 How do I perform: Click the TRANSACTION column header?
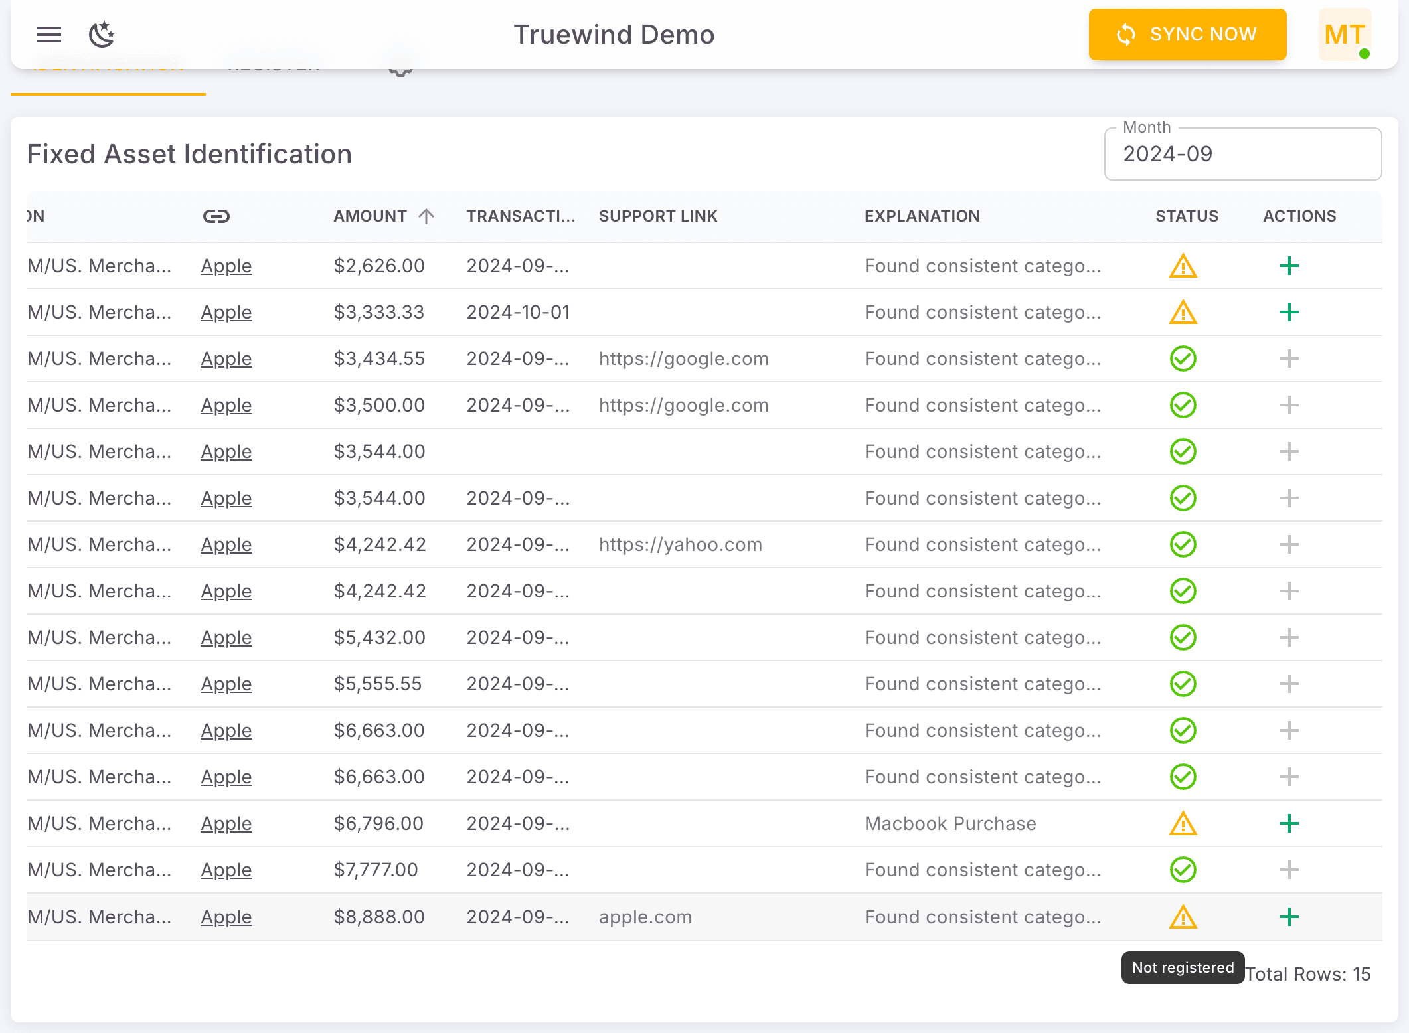tap(521, 215)
